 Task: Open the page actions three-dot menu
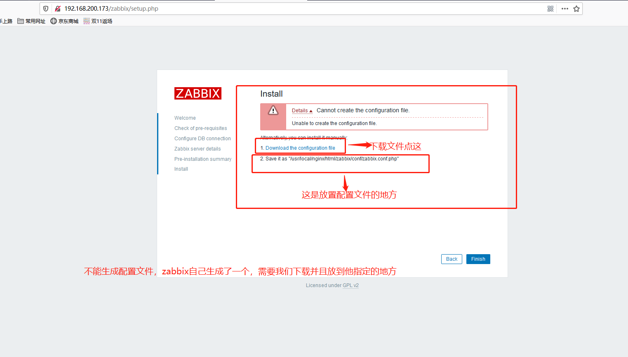tap(565, 9)
